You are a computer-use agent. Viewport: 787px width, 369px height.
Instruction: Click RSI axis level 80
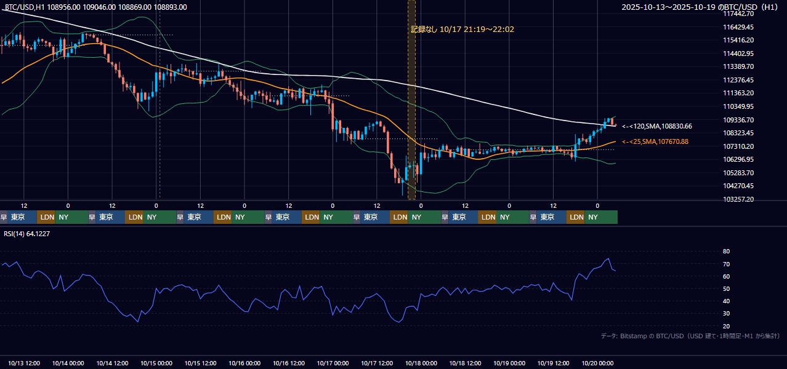[x=726, y=252]
